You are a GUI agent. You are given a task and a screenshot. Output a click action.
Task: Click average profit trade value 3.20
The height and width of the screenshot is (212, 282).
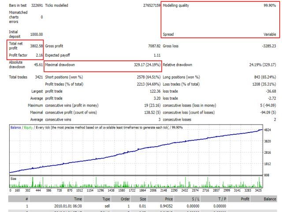tap(157, 98)
